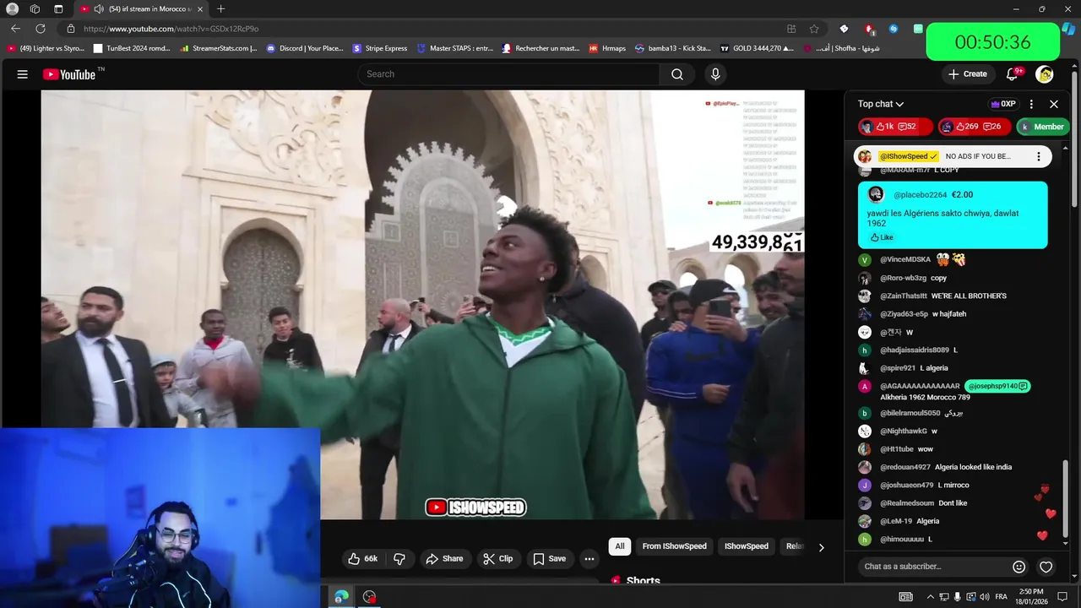Screen dimensions: 1081x608
Task: Open the YouTube notifications bell
Action: click(x=1012, y=74)
